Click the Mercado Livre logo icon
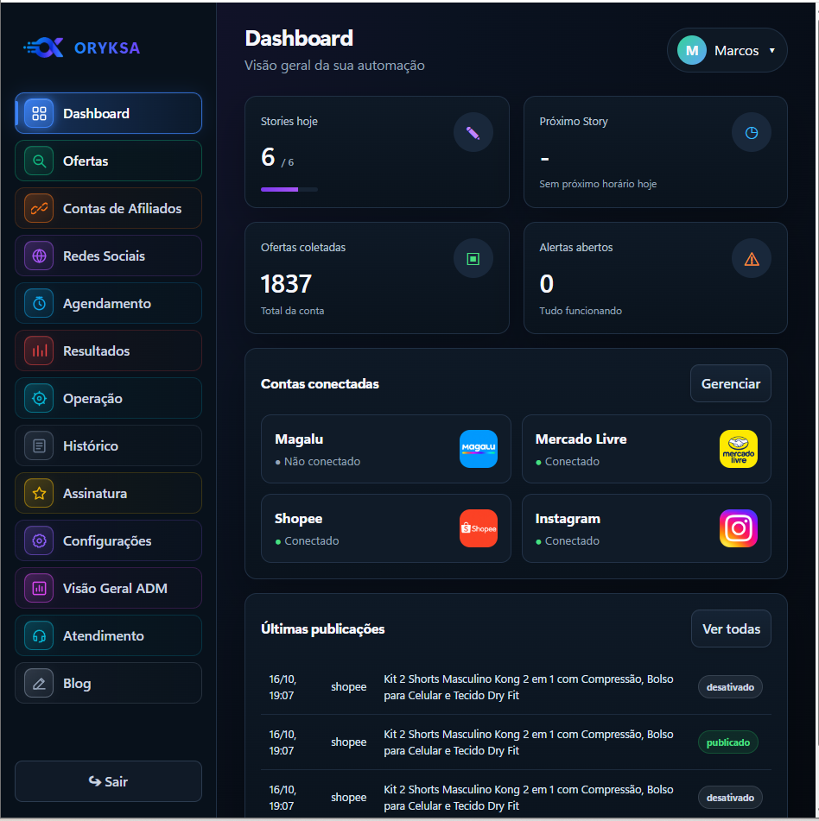 coord(739,449)
